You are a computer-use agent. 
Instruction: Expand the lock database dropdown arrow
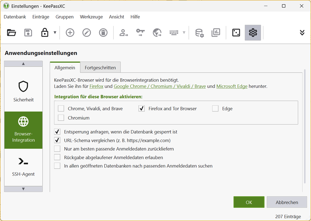(x=55, y=32)
